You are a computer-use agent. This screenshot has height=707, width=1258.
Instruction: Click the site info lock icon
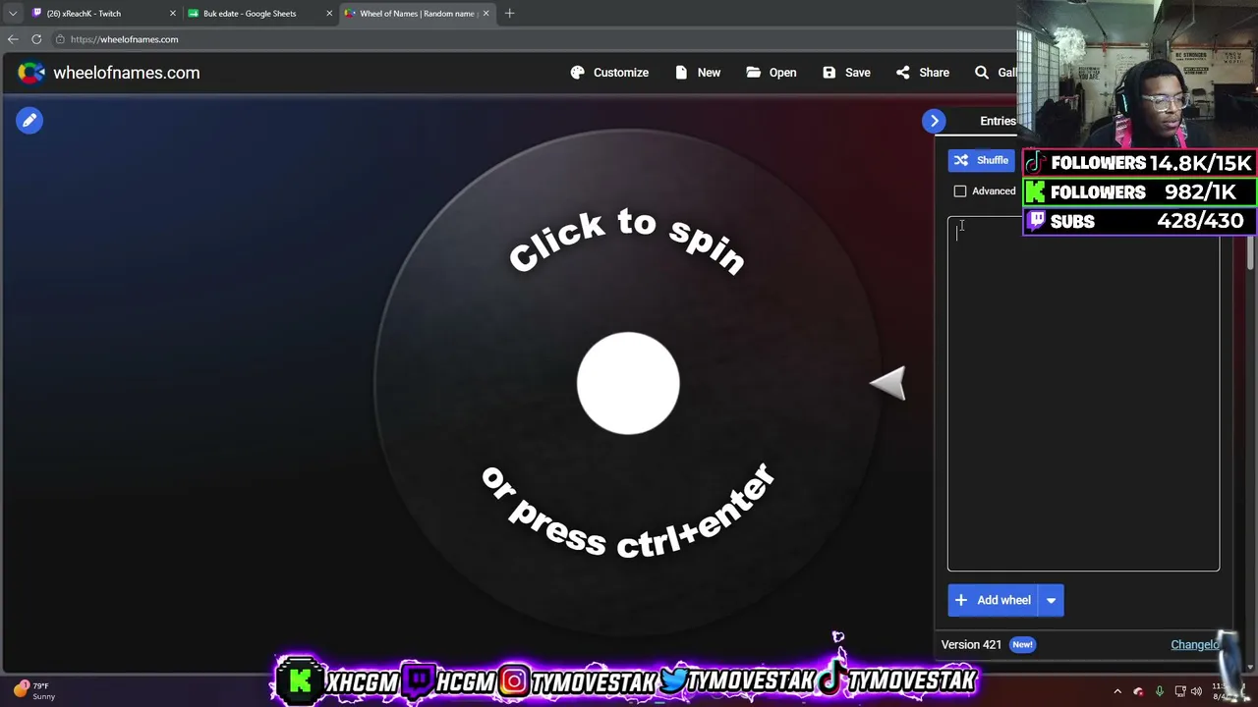click(60, 39)
